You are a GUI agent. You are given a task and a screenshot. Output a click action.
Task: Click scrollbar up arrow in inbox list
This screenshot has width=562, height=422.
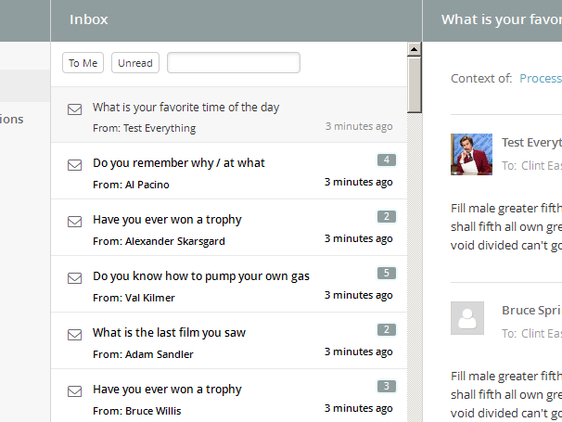[415, 49]
